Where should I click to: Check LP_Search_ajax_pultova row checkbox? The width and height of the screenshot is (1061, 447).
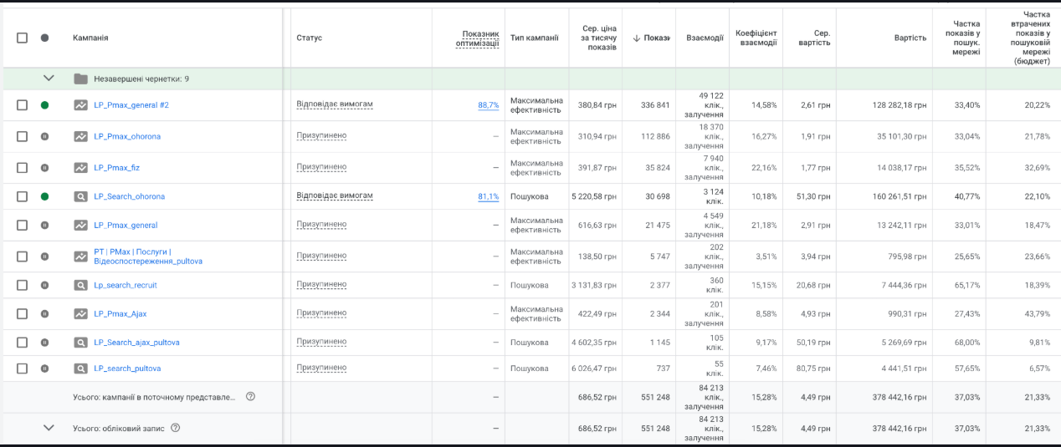(22, 343)
